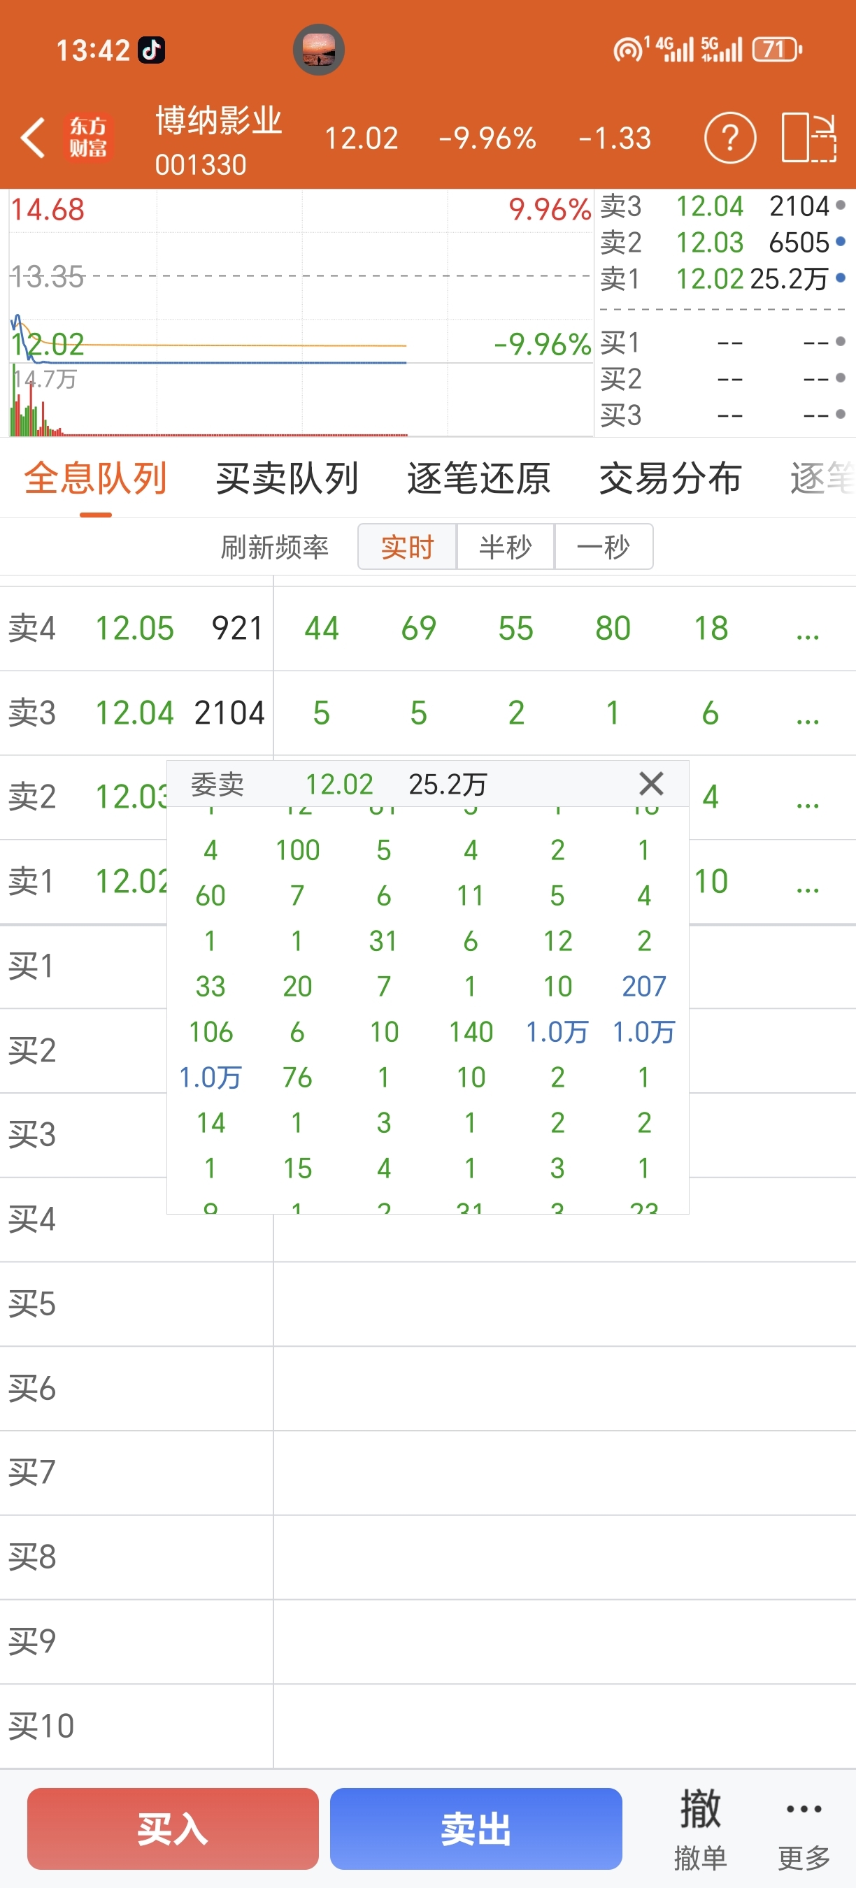
Task: Tap order size 69 in the 卖4 row
Action: tap(418, 629)
